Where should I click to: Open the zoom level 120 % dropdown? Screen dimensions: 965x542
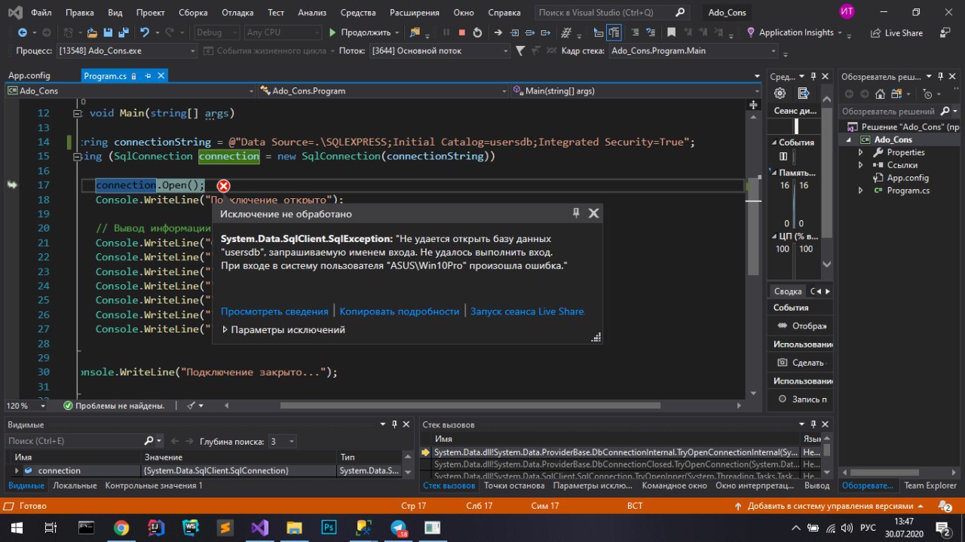(x=28, y=406)
